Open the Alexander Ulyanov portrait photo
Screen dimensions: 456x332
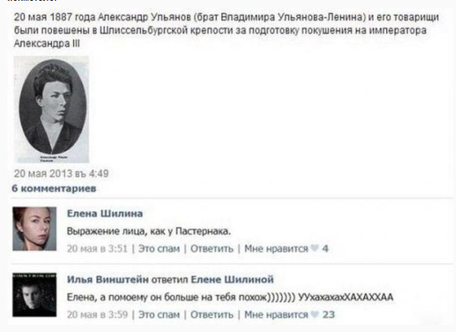(51, 109)
